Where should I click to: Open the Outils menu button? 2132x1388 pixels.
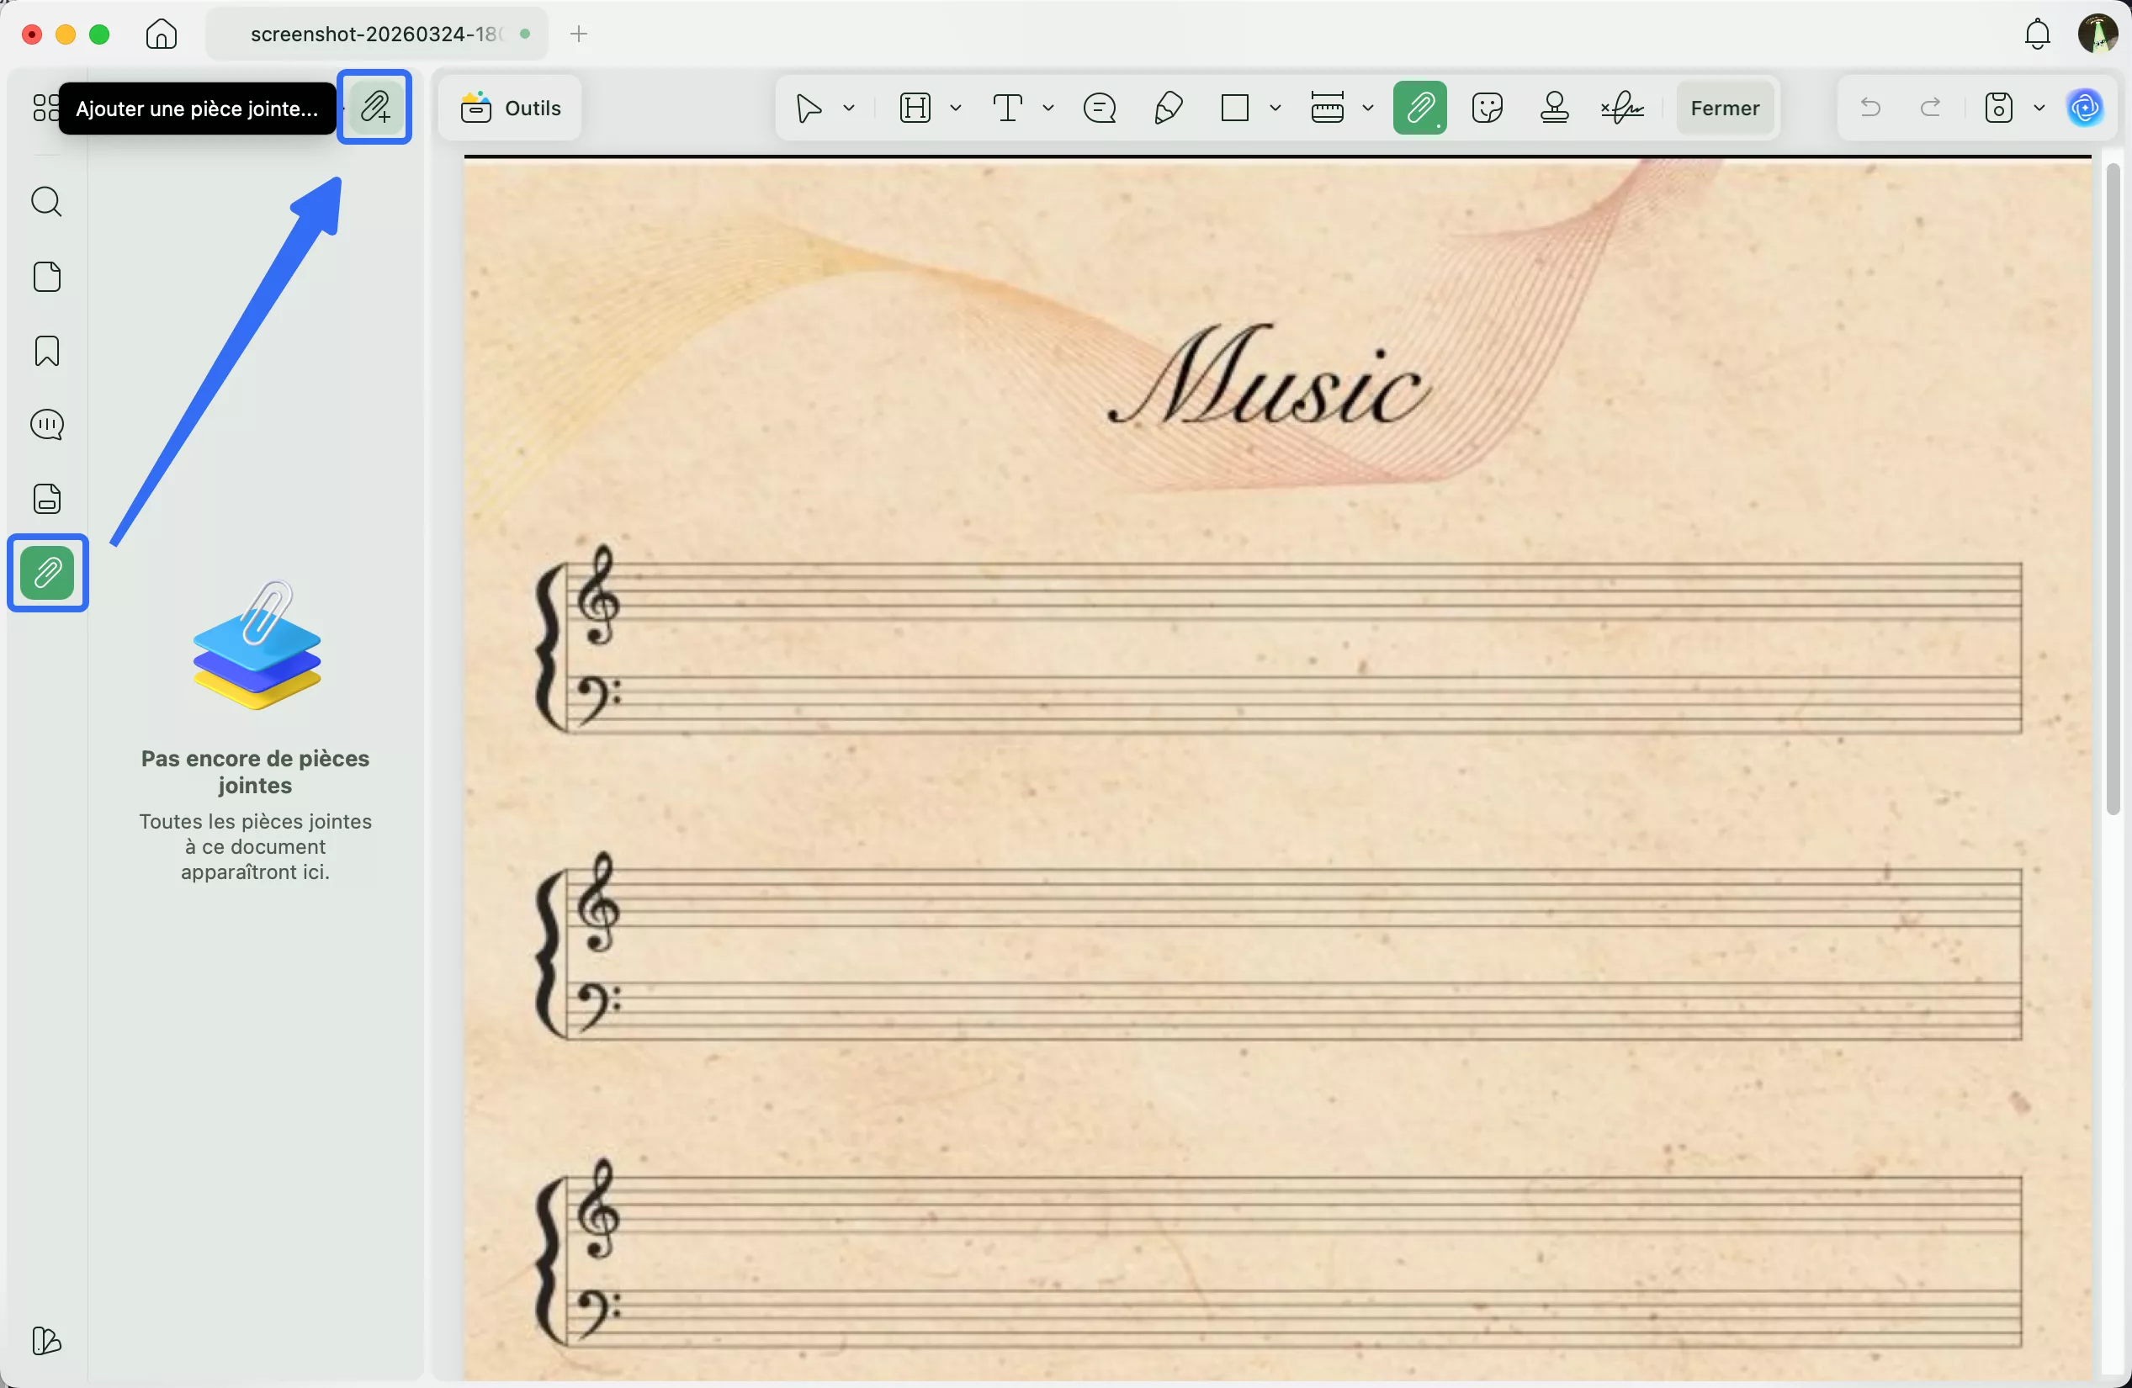(x=511, y=109)
